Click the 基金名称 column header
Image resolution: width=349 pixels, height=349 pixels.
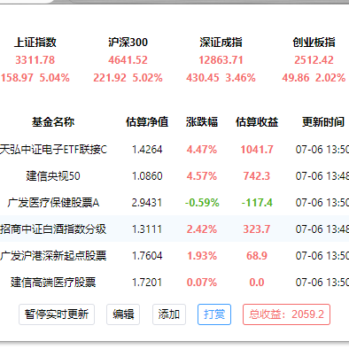(x=53, y=122)
